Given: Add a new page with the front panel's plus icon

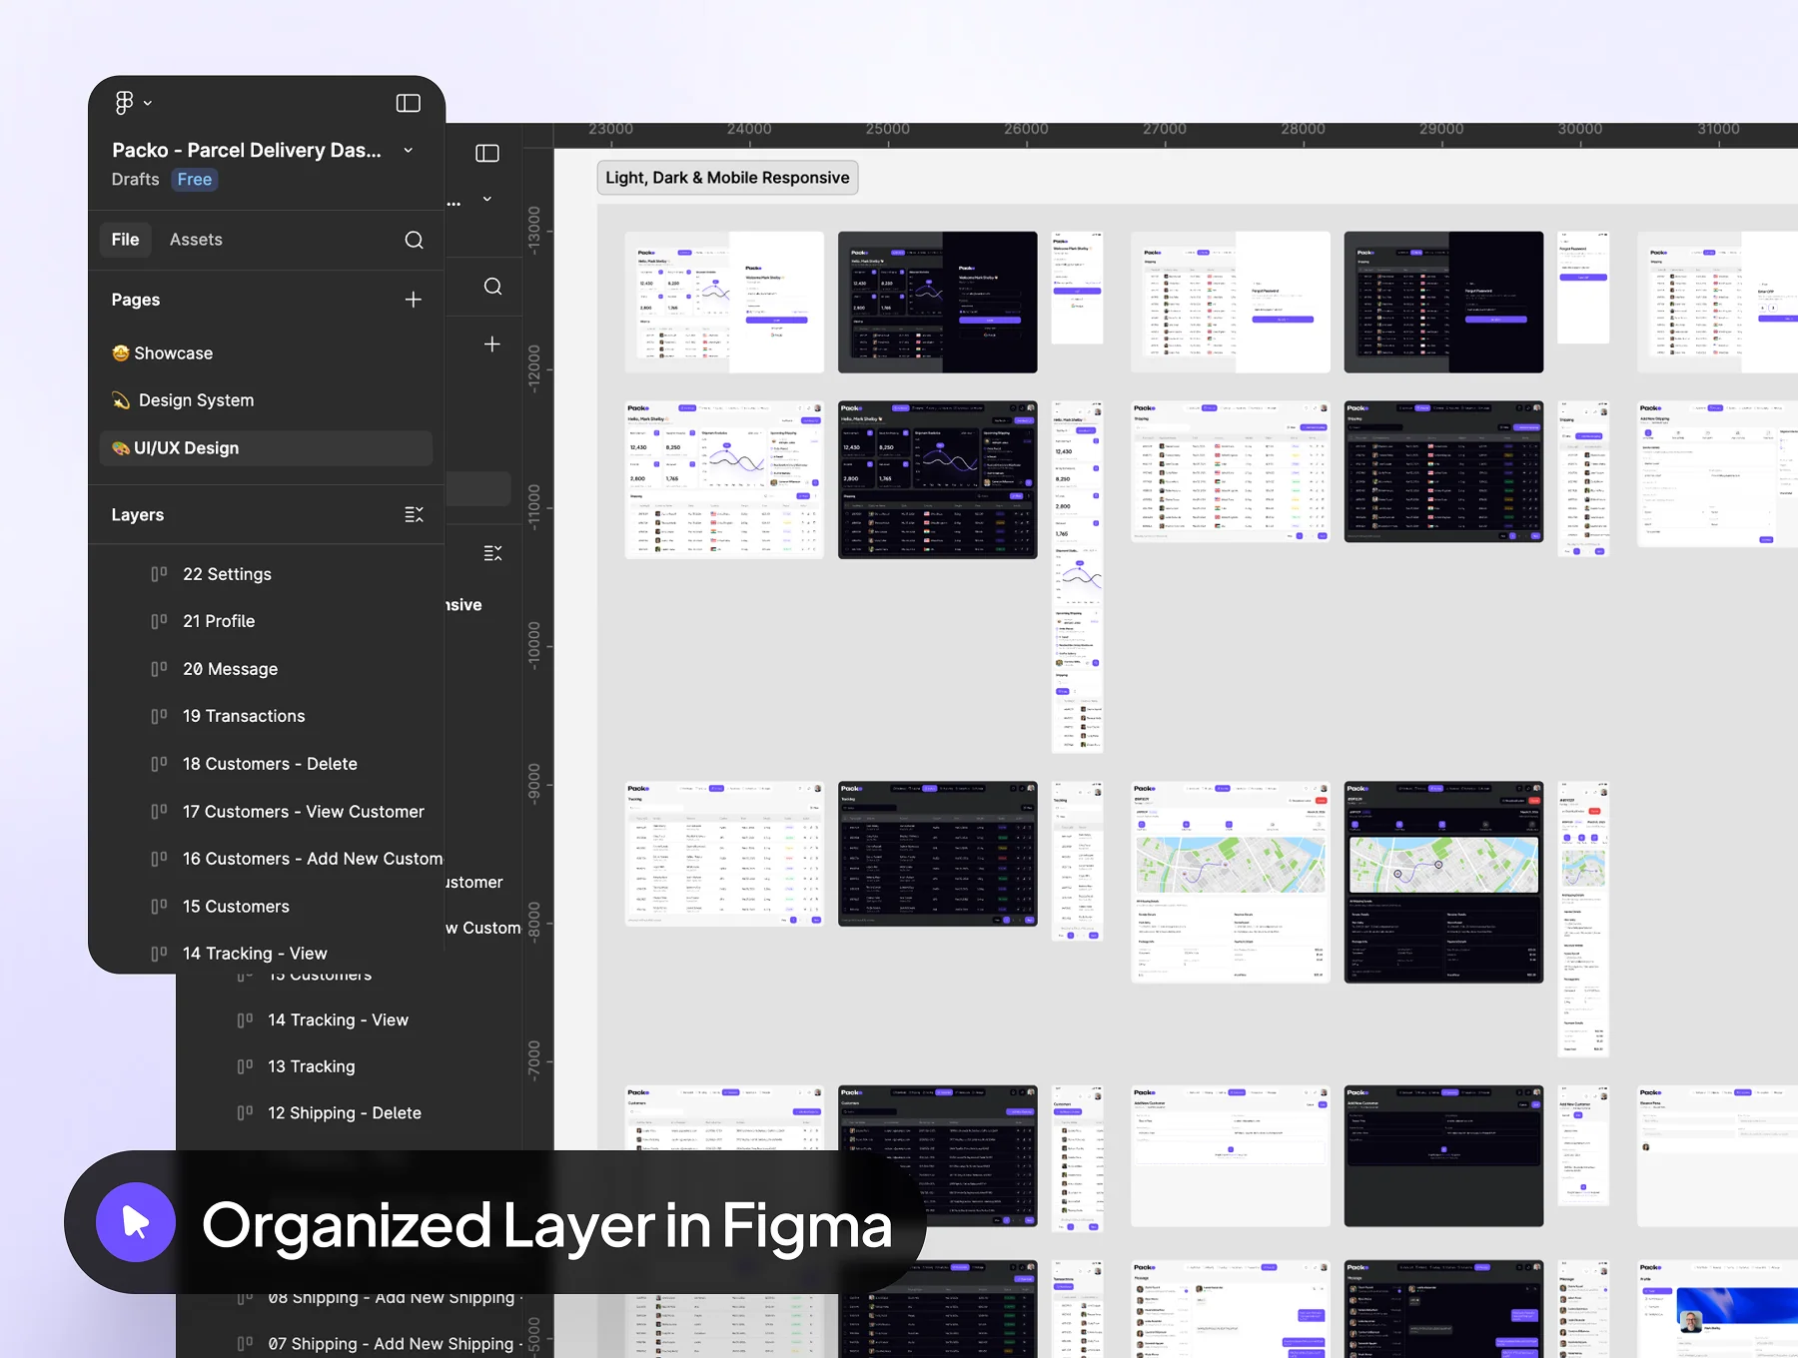Looking at the screenshot, I should pyautogui.click(x=413, y=300).
